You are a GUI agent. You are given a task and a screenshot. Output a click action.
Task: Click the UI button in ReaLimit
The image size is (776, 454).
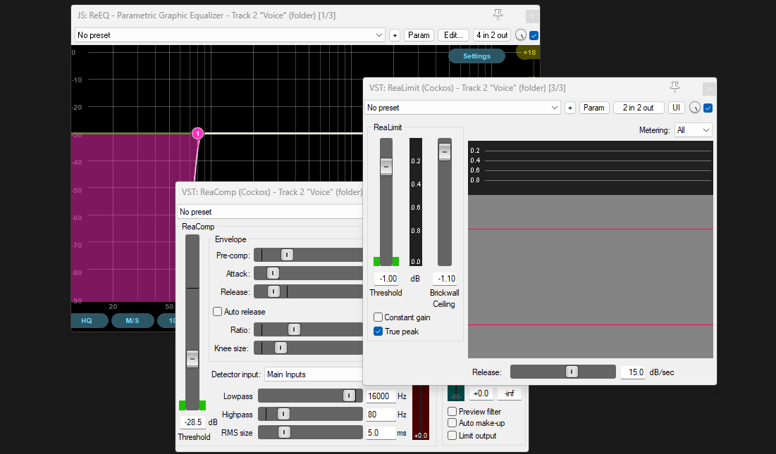coord(676,108)
